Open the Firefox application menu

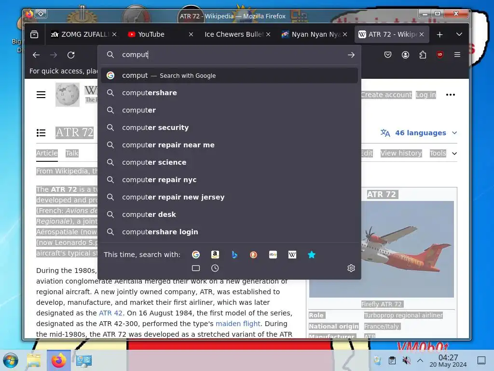(457, 55)
